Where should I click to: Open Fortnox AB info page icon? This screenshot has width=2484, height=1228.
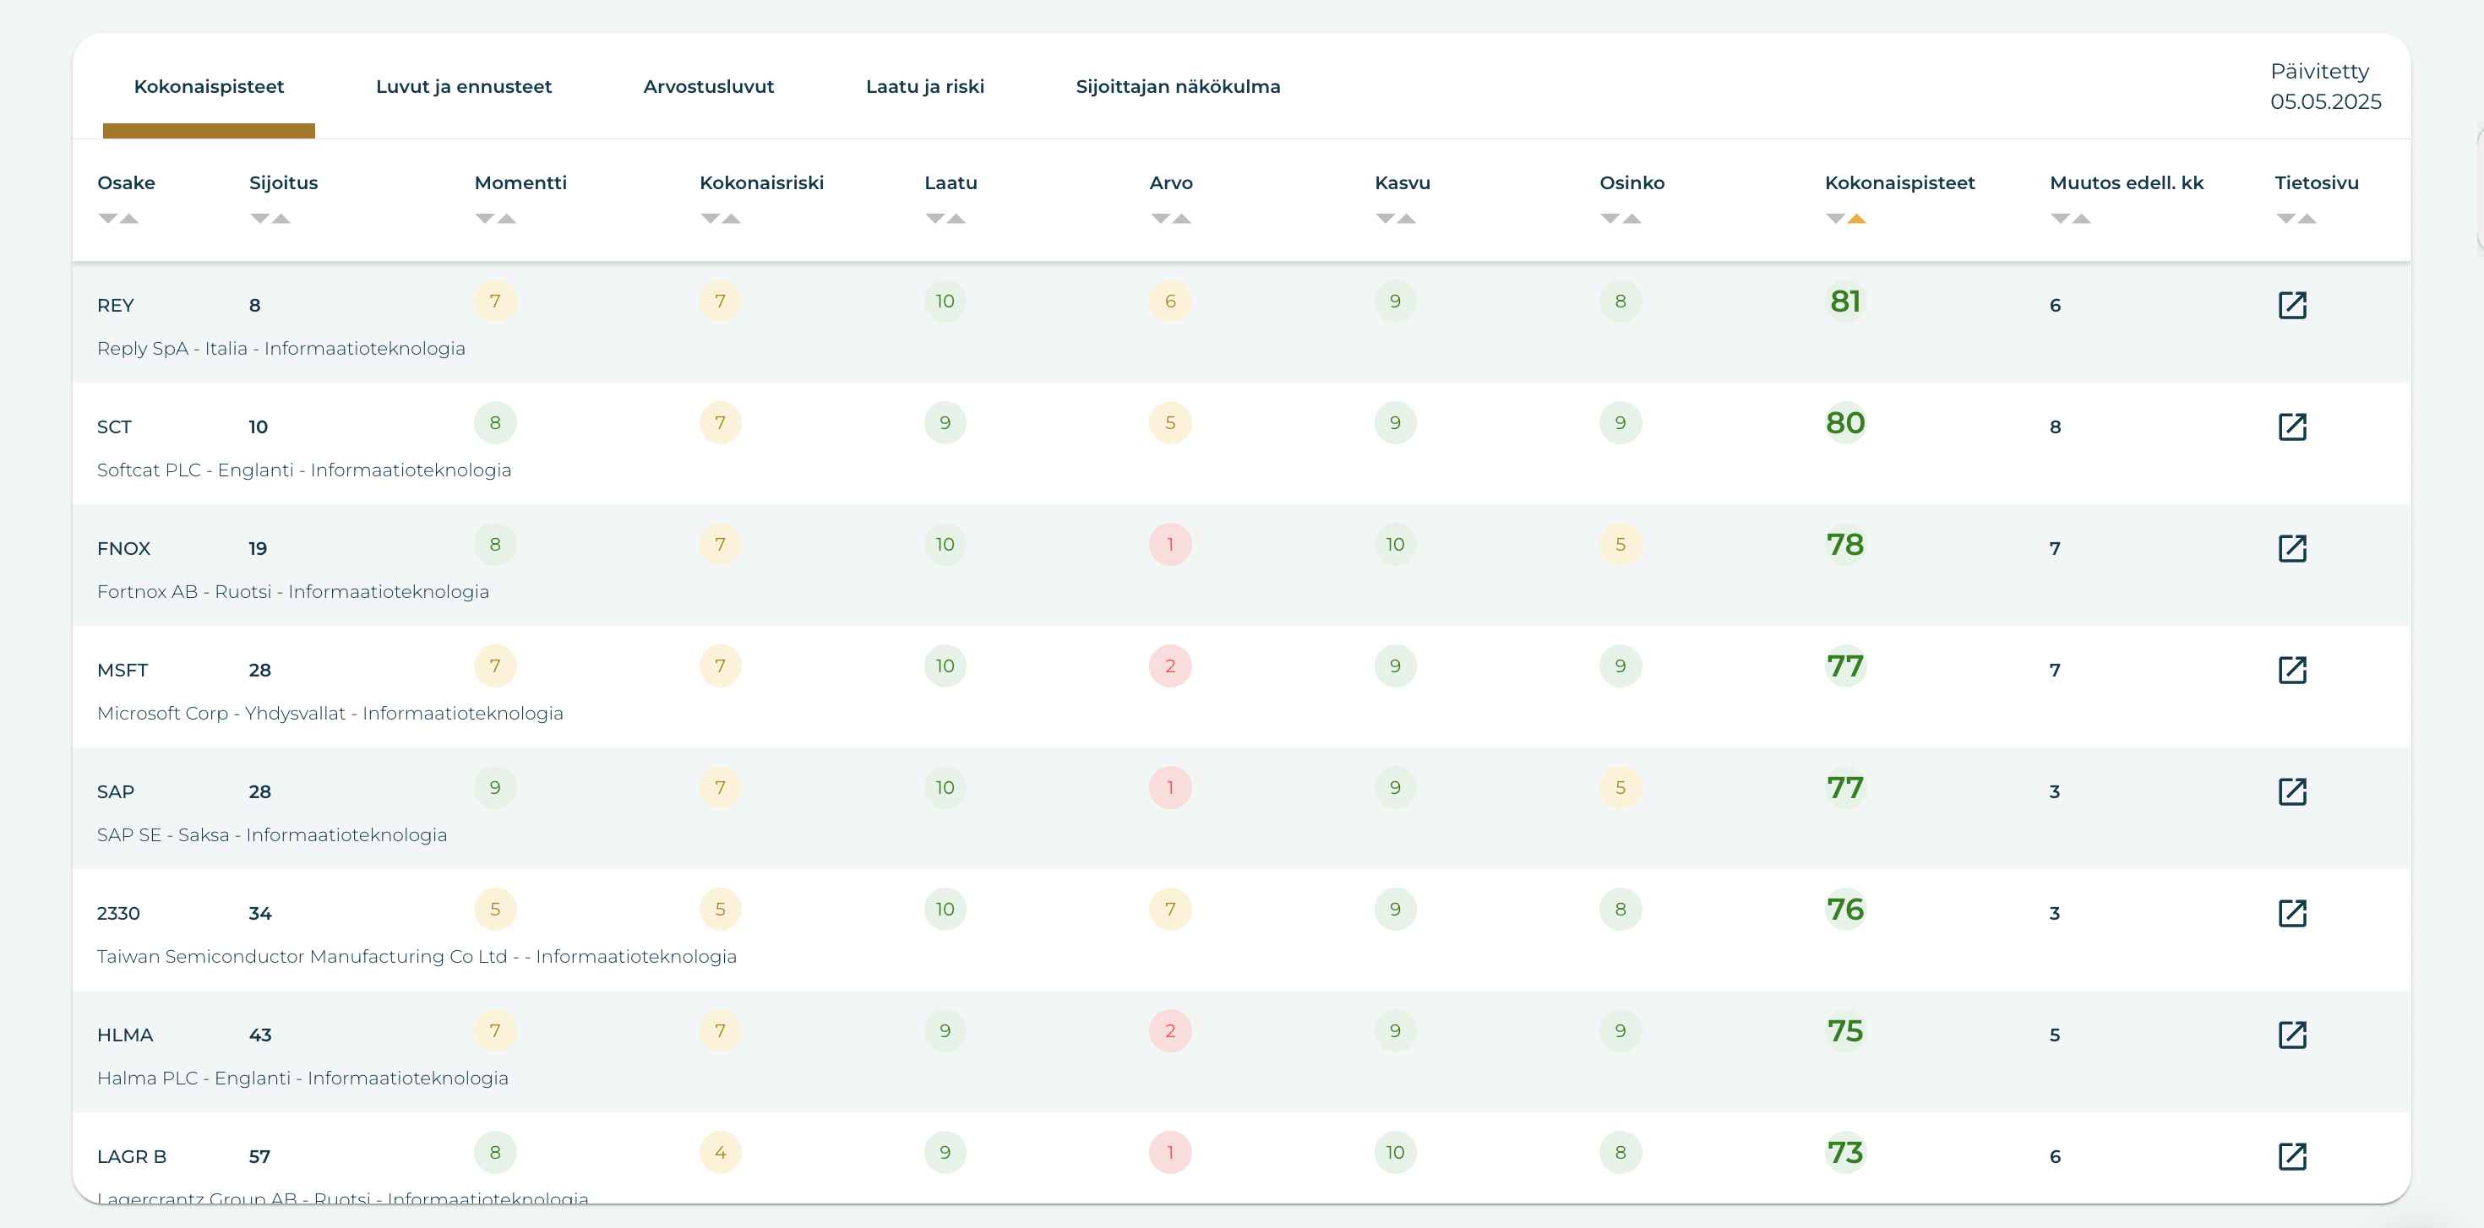(2291, 548)
